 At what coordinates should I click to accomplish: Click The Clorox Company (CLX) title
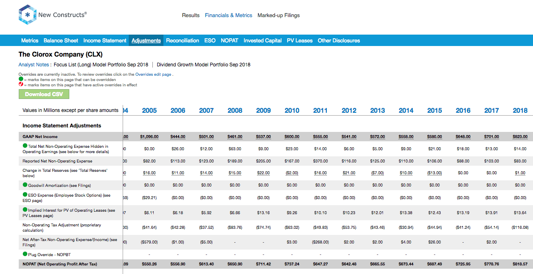click(x=61, y=54)
